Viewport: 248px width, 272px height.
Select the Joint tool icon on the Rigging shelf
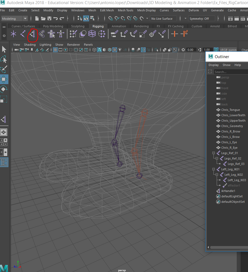coord(23,34)
